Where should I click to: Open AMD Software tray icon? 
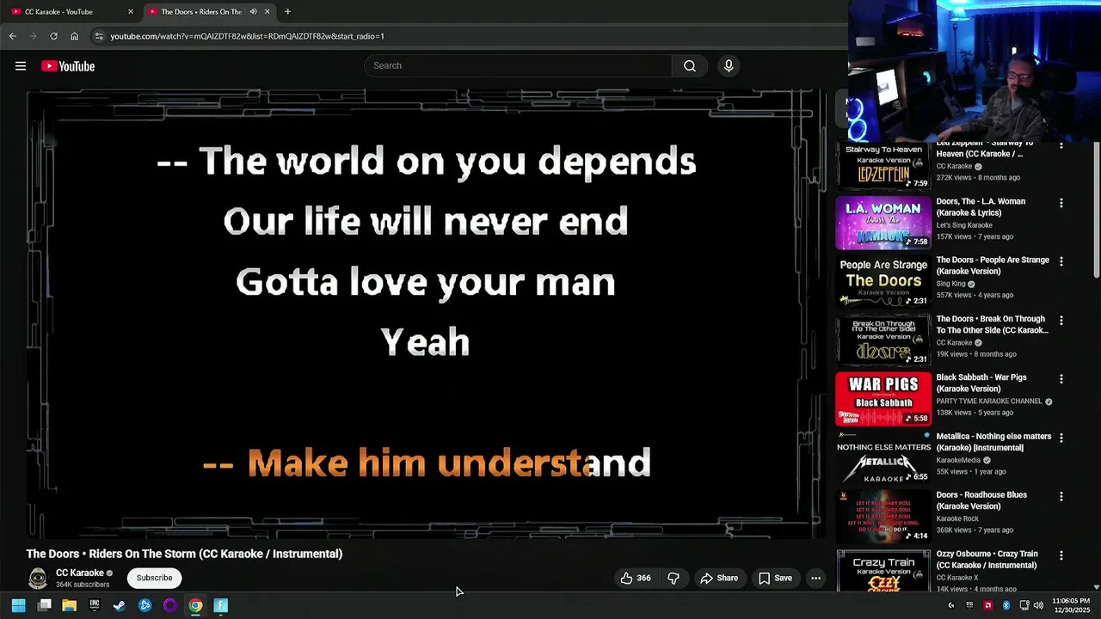[x=988, y=605]
